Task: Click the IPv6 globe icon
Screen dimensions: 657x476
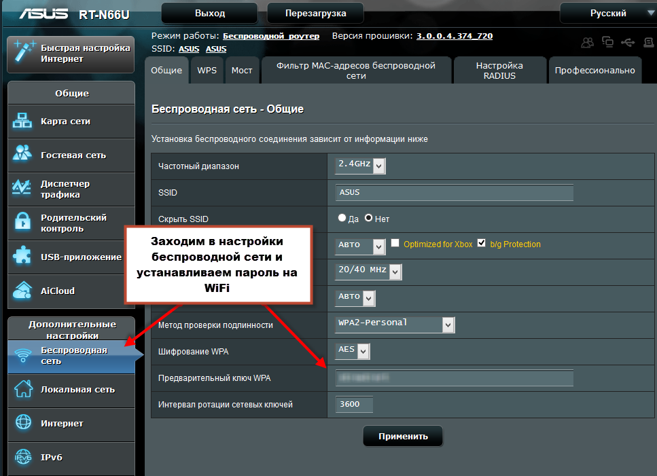Action: click(x=23, y=457)
